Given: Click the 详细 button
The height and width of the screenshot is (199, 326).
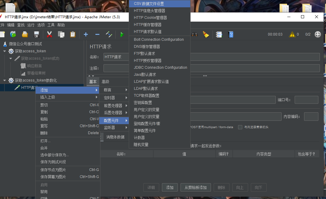Looking at the screenshot, I should point(151,187).
